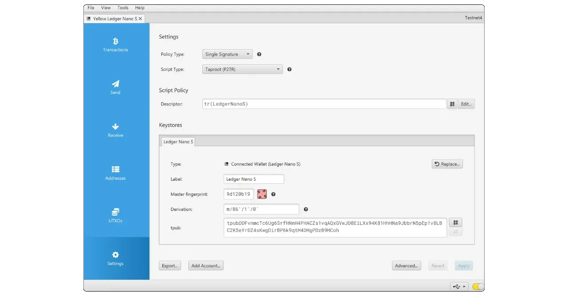
Task: Open the UTXOs view
Action: pyautogui.click(x=115, y=215)
